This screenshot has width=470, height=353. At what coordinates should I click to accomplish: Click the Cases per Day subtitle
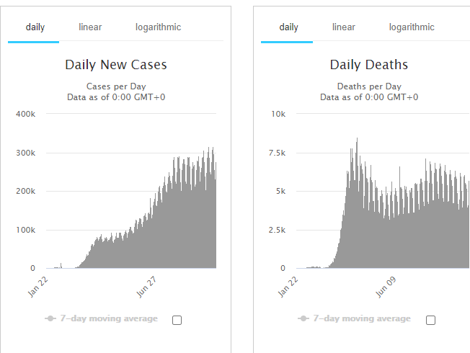116,86
